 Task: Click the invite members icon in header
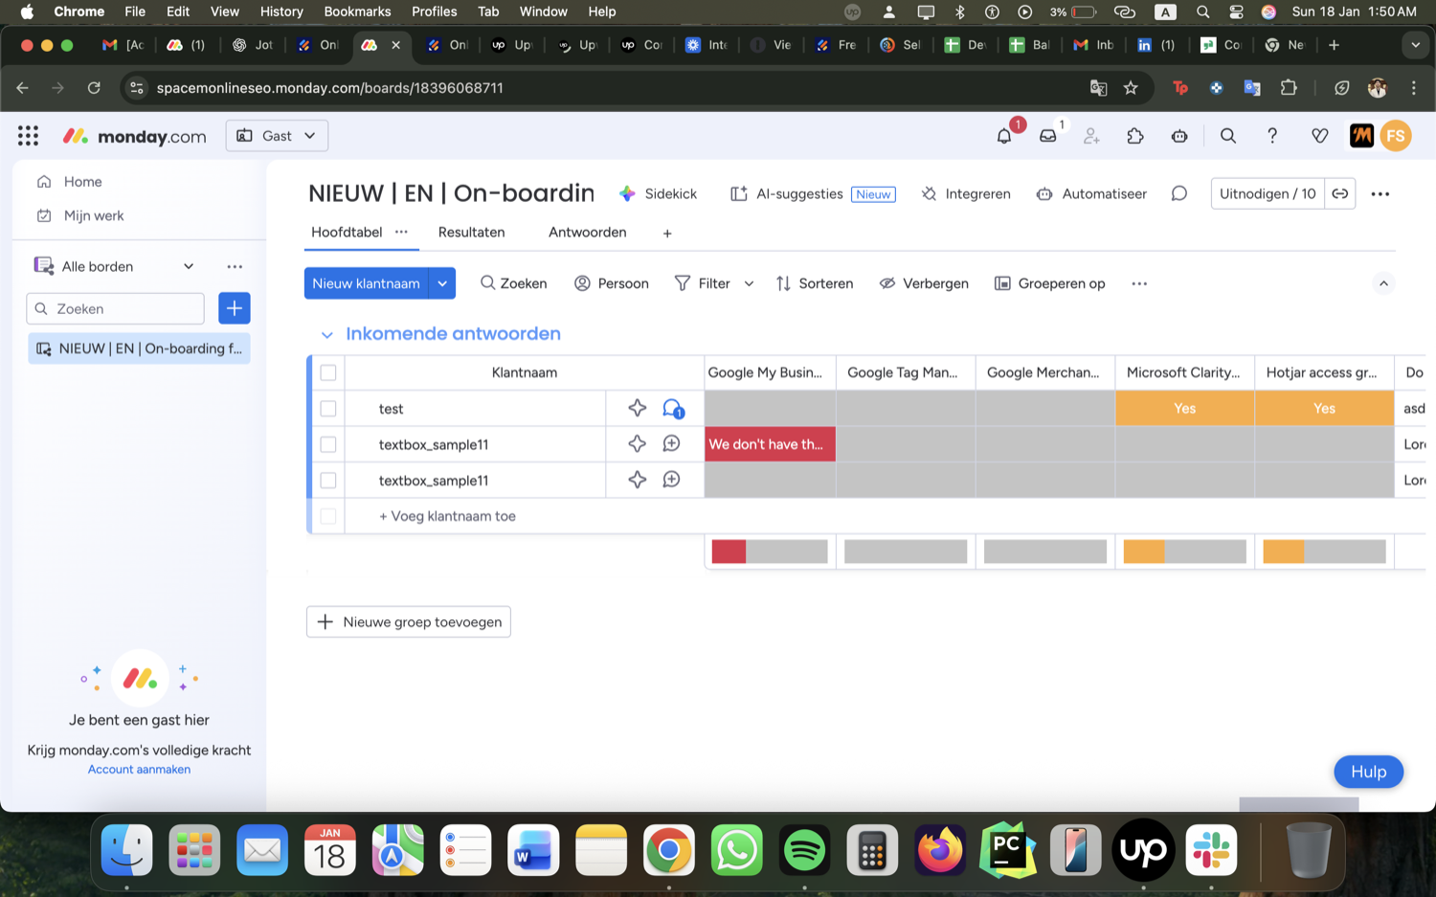[1091, 136]
